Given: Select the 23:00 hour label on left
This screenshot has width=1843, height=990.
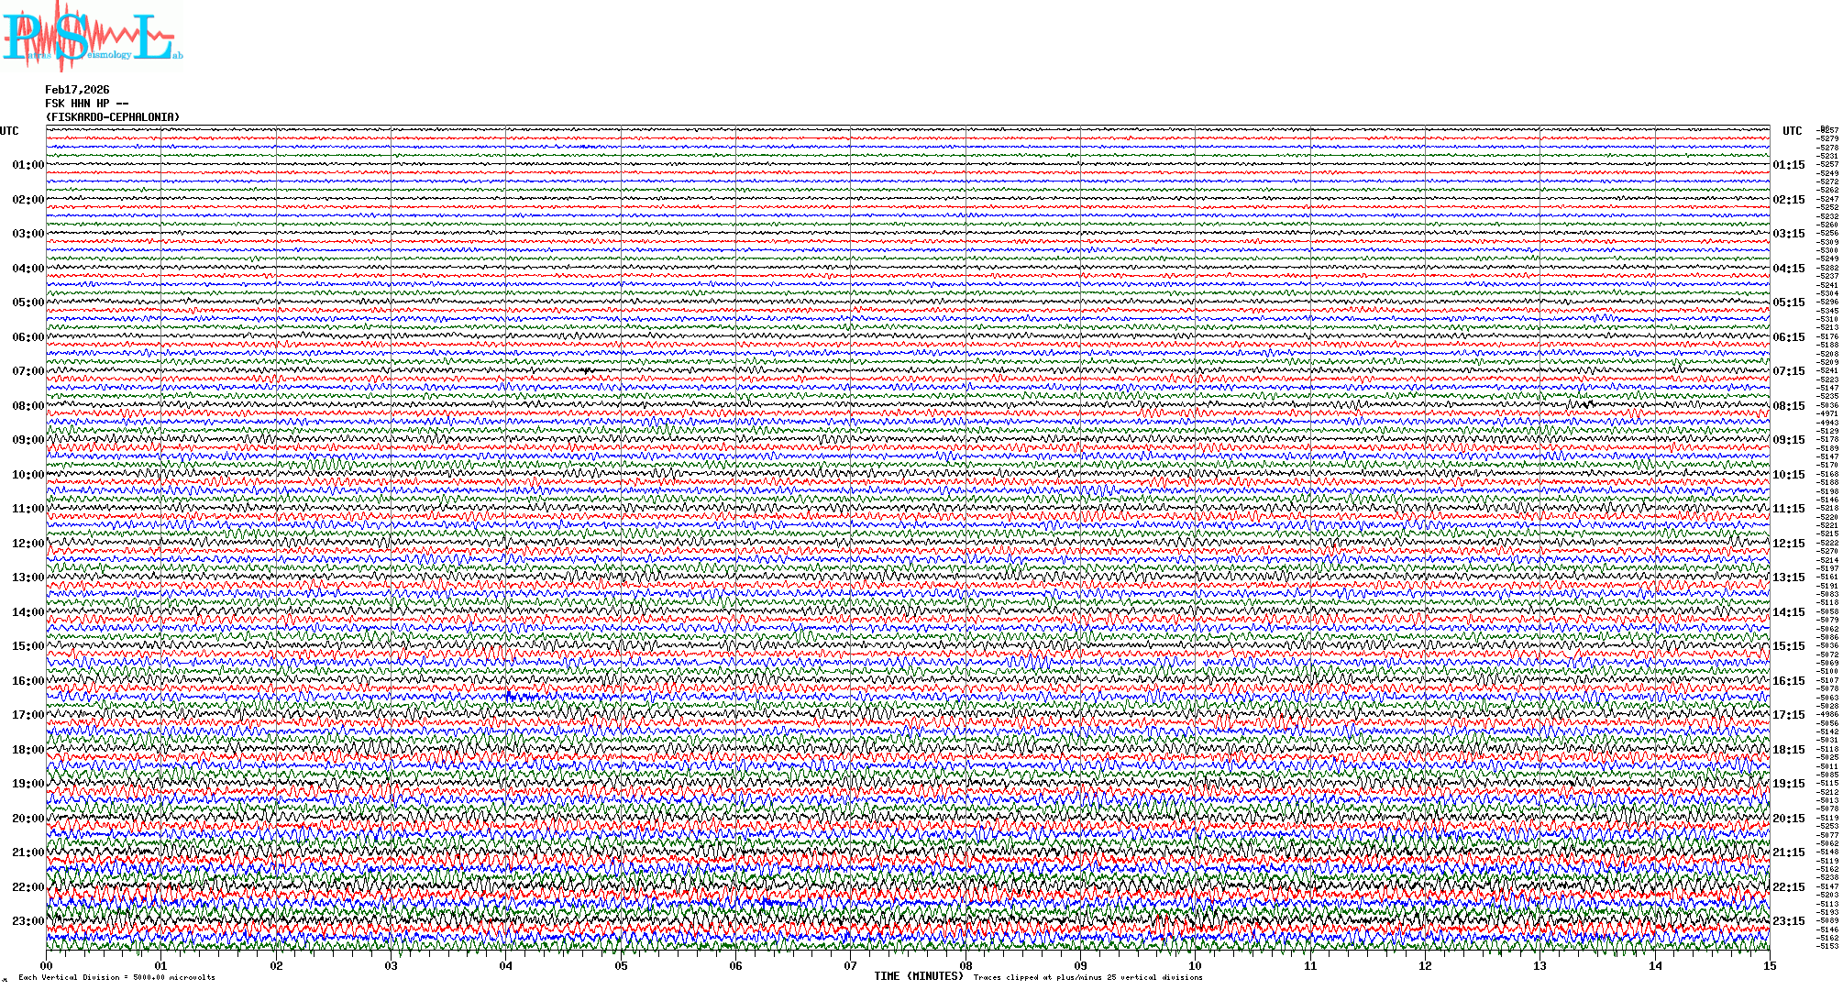Looking at the screenshot, I should (28, 921).
